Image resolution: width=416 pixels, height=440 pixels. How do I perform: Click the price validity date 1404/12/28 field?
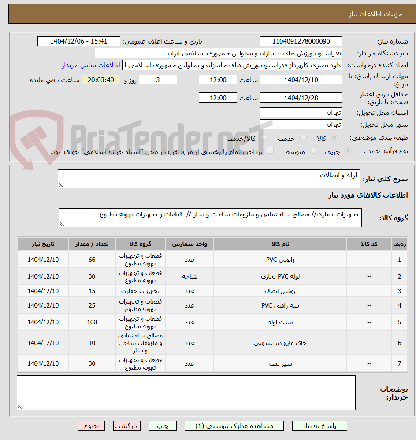click(x=301, y=98)
